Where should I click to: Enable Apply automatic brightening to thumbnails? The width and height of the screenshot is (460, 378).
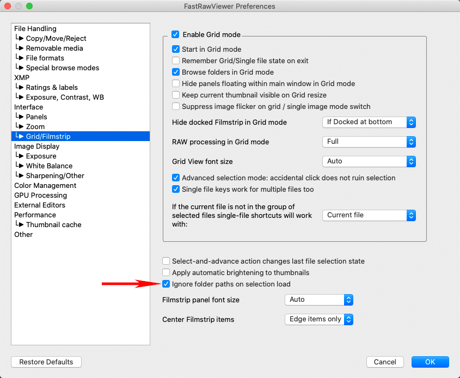(x=167, y=272)
